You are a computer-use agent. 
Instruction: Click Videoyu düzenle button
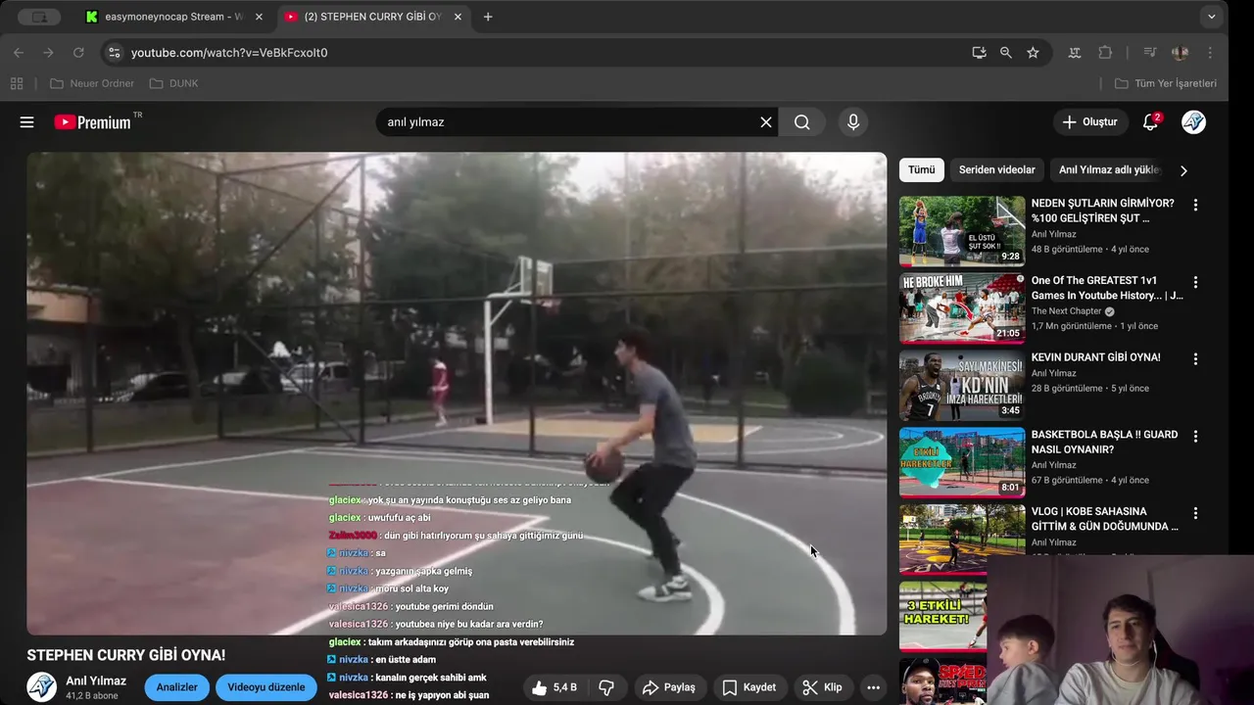click(x=266, y=687)
